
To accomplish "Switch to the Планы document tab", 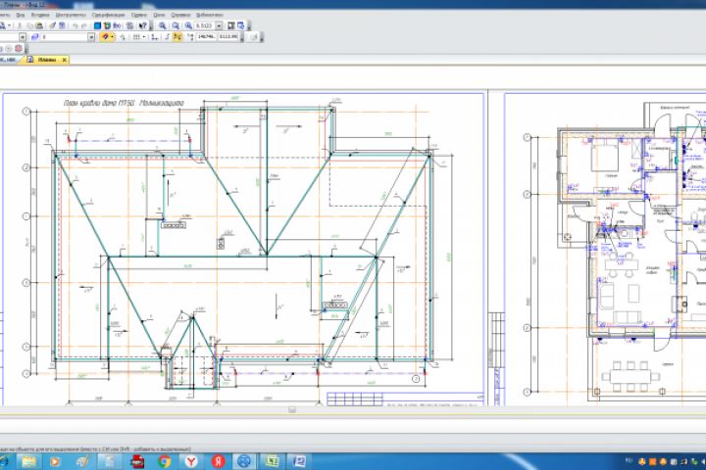I will pos(47,60).
